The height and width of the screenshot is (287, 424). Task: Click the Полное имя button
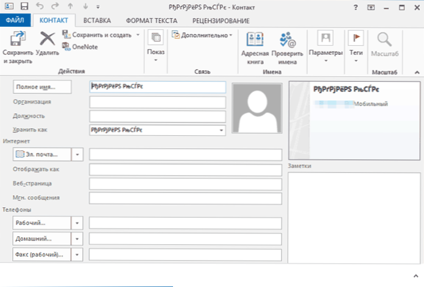click(x=42, y=87)
